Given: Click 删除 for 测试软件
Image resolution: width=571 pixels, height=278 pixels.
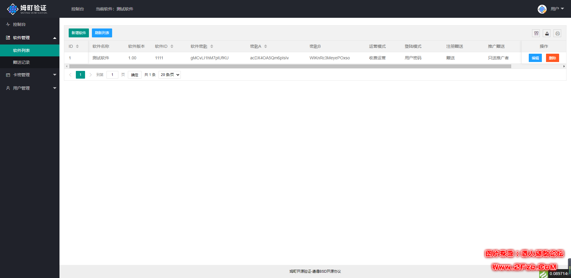Looking at the screenshot, I should (553, 58).
